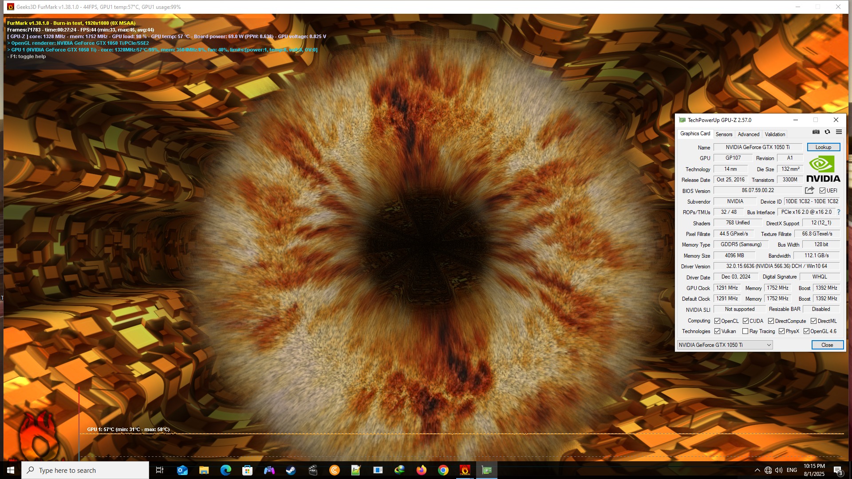Toggle the Vulkan checkbox
The image size is (852, 479).
tap(717, 331)
